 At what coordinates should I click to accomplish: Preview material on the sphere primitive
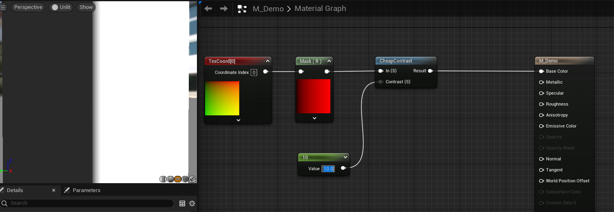click(x=170, y=179)
